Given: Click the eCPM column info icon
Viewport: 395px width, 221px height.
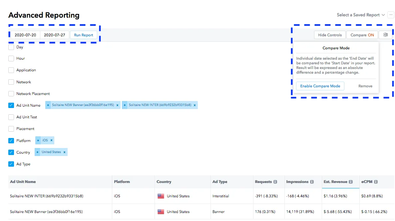Looking at the screenshot, I should [376, 182].
